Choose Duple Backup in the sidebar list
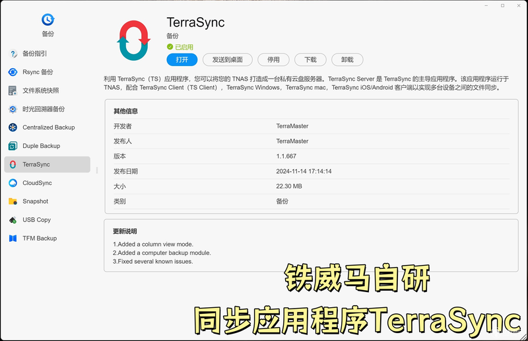528x341 pixels. point(42,145)
